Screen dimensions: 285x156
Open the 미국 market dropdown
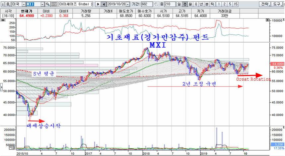24,4
